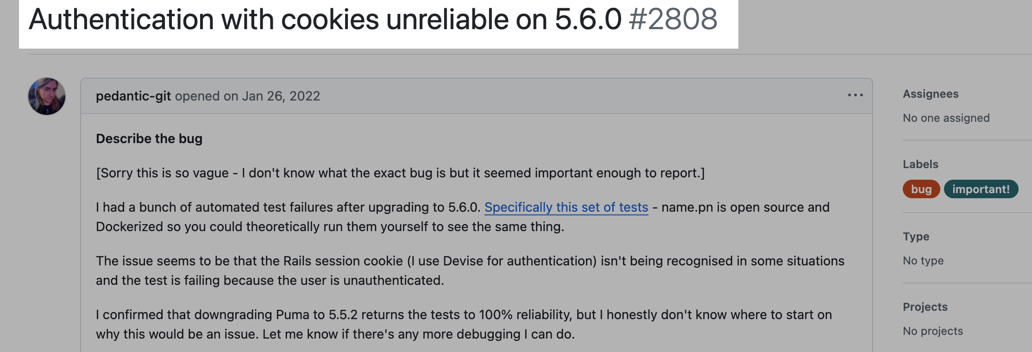The image size is (1032, 352).
Task: Click the "No one assigned" text
Action: [946, 118]
